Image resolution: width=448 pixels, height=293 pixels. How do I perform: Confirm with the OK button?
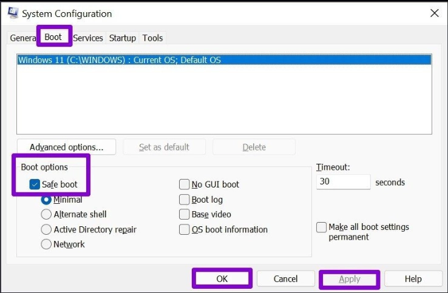222,278
